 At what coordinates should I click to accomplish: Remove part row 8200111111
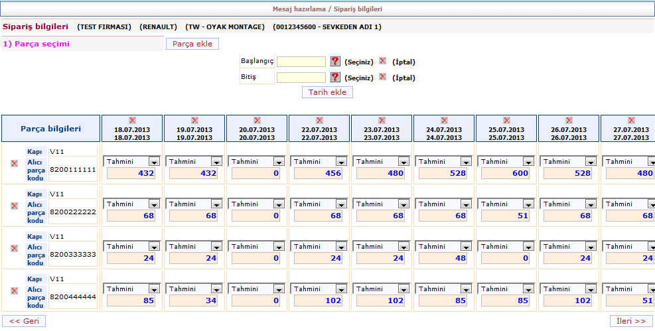coord(14,163)
